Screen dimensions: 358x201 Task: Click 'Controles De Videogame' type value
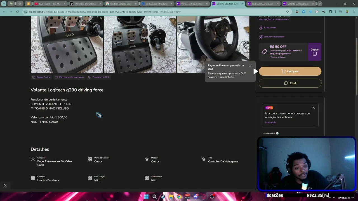click(x=223, y=161)
